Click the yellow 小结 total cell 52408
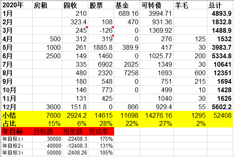 (220, 115)
